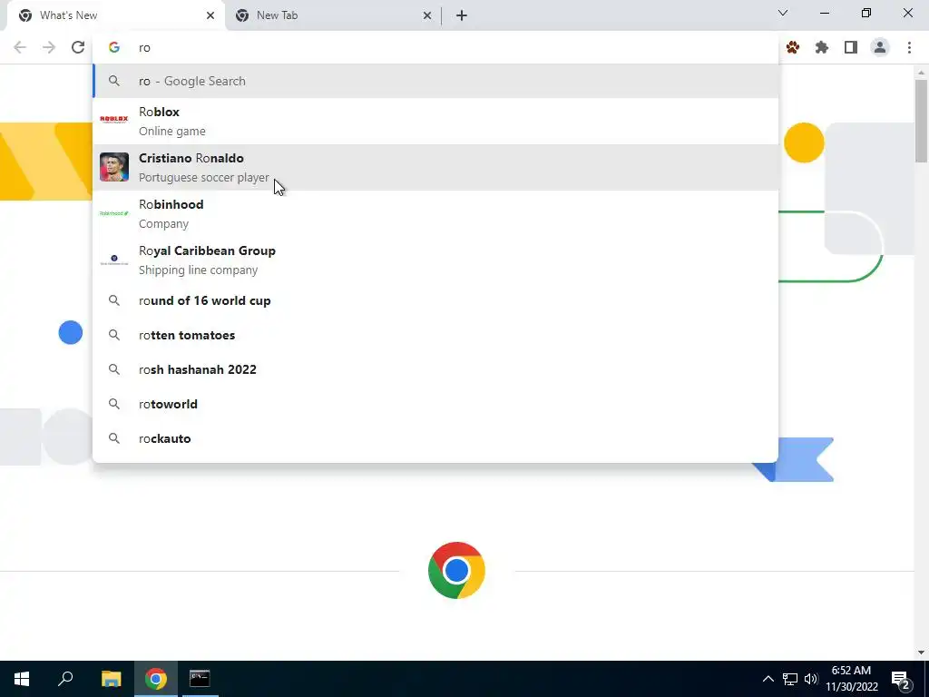This screenshot has width=929, height=697.
Task: Show hidden system tray icons
Action: click(768, 679)
